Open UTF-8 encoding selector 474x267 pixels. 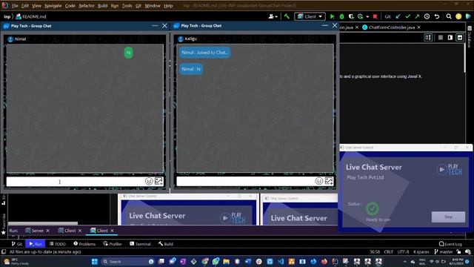tap(403, 252)
